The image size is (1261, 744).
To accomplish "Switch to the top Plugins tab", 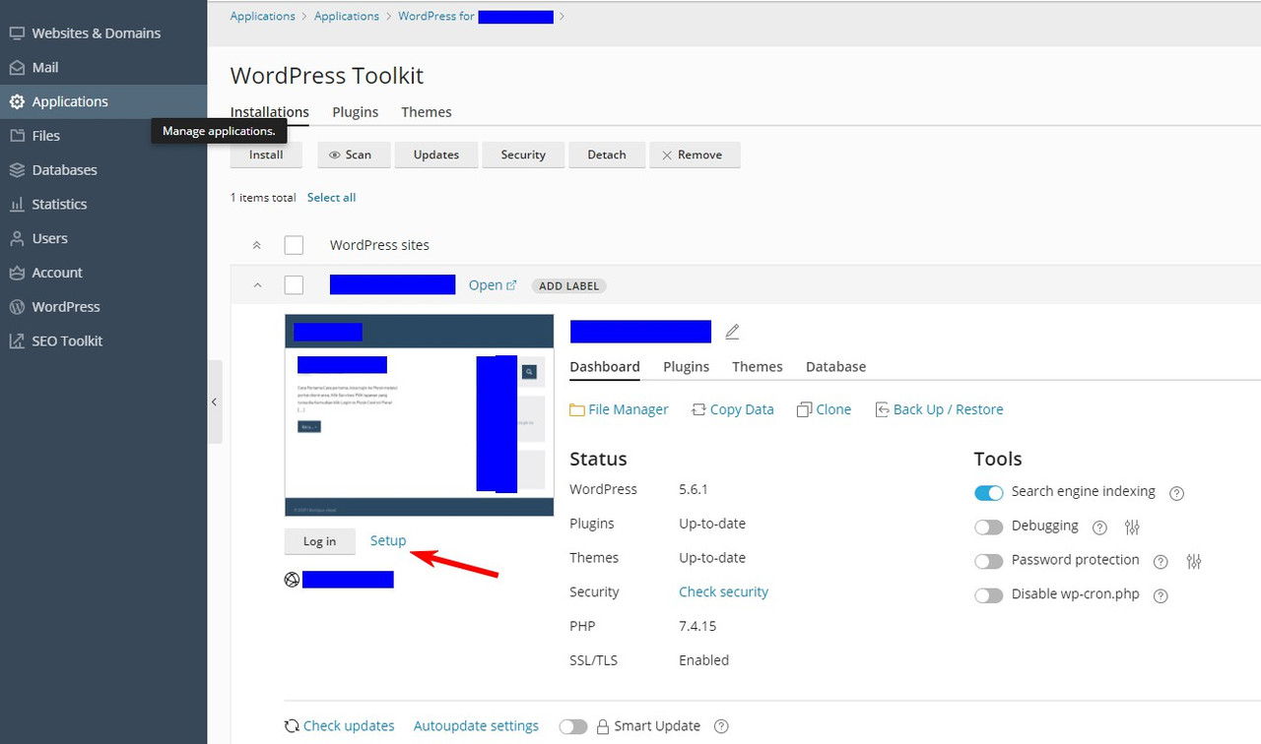I will tap(356, 112).
